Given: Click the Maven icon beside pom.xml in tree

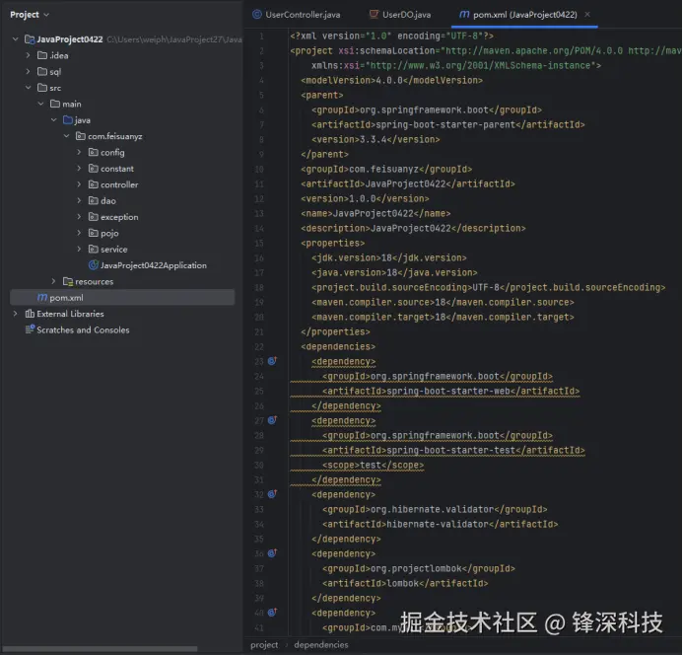Looking at the screenshot, I should (x=41, y=297).
